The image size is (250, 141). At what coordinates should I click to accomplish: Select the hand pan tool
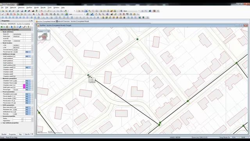click(x=96, y=14)
